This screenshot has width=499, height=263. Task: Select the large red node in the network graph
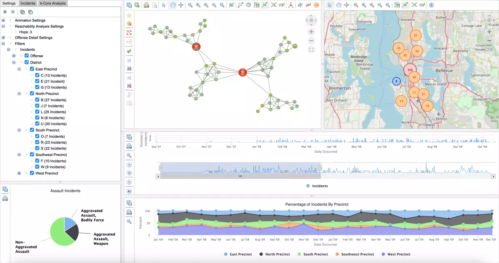click(x=242, y=72)
